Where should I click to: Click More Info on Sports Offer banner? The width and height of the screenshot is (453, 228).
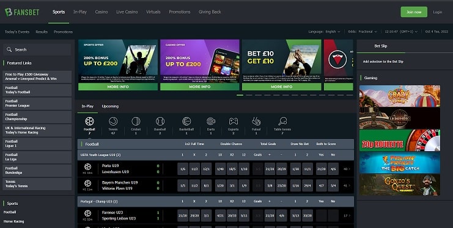tap(118, 87)
